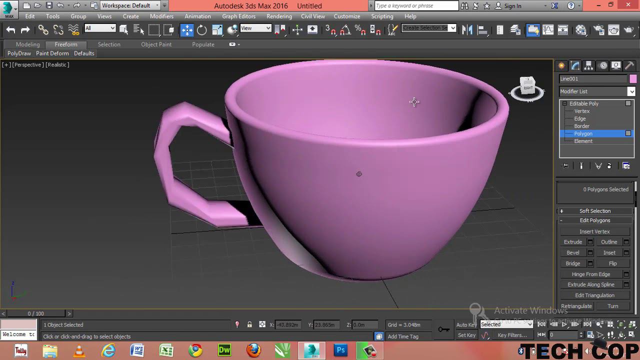Switch to the Motion command panel tab

[603, 65]
